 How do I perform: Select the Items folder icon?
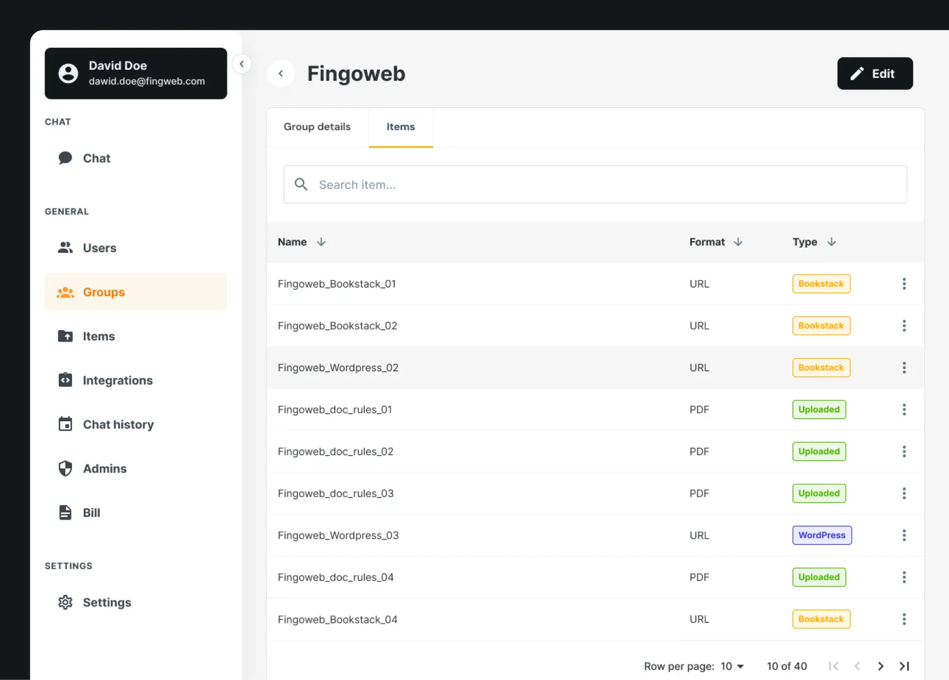click(65, 336)
